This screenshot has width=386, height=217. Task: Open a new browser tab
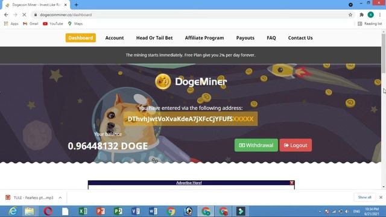[x=77, y=5]
